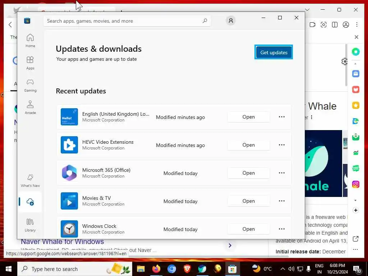Screen dimensions: 368x276
Task: Click the Windows Clock app icon
Action: [x=69, y=229]
